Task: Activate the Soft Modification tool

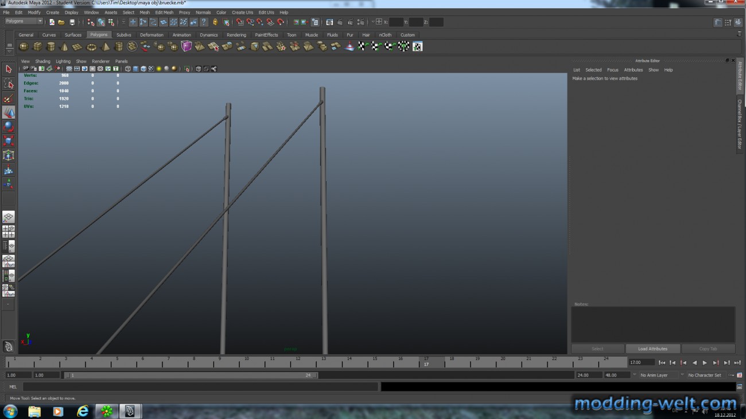Action: point(9,170)
